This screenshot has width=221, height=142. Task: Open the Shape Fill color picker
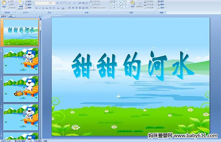point(149,1)
